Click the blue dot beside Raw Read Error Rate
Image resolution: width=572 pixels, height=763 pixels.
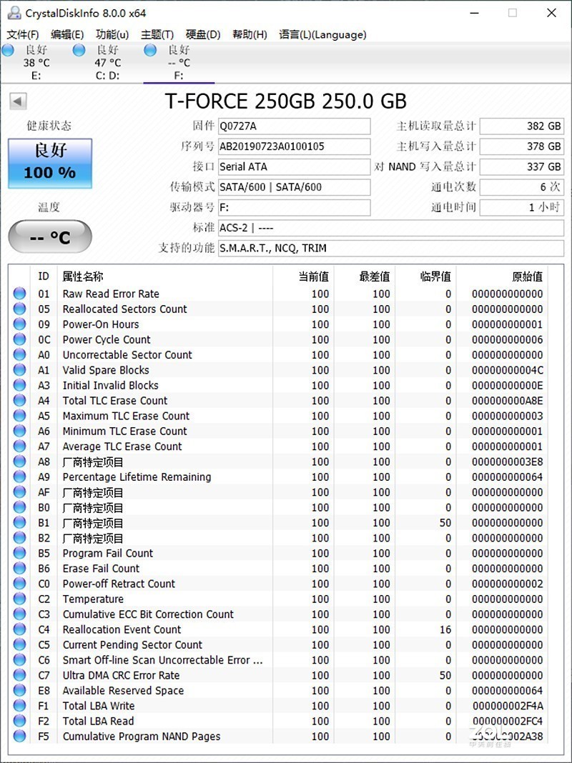coord(19,294)
